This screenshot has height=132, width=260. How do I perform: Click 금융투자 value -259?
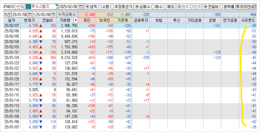click(x=145, y=58)
